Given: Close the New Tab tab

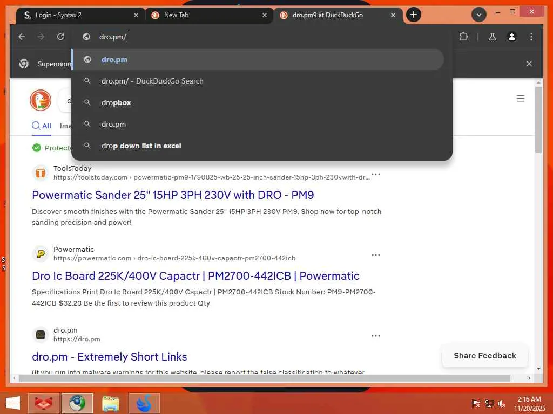Looking at the screenshot, I should tap(265, 15).
